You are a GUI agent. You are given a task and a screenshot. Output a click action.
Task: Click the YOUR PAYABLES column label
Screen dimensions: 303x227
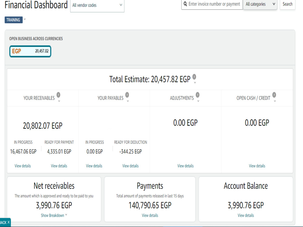click(110, 98)
